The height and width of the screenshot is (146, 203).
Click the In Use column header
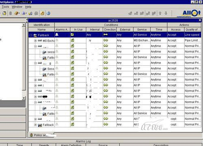[x=78, y=30]
